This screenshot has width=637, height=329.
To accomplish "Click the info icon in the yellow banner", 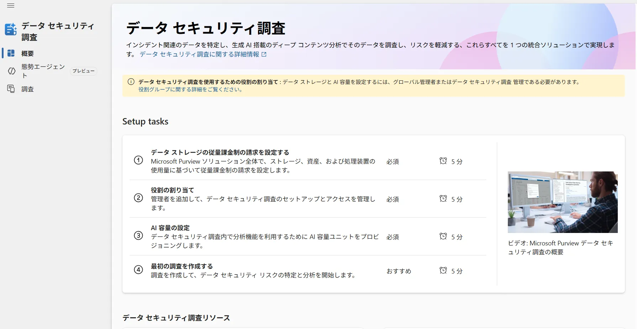I will point(131,81).
